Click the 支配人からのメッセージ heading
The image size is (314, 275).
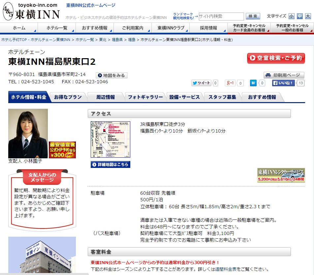pos(42,177)
